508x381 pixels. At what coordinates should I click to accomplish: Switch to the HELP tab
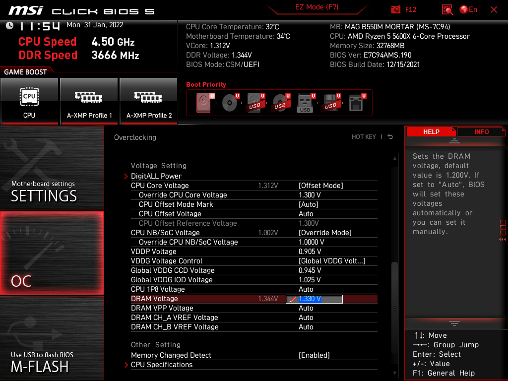431,132
